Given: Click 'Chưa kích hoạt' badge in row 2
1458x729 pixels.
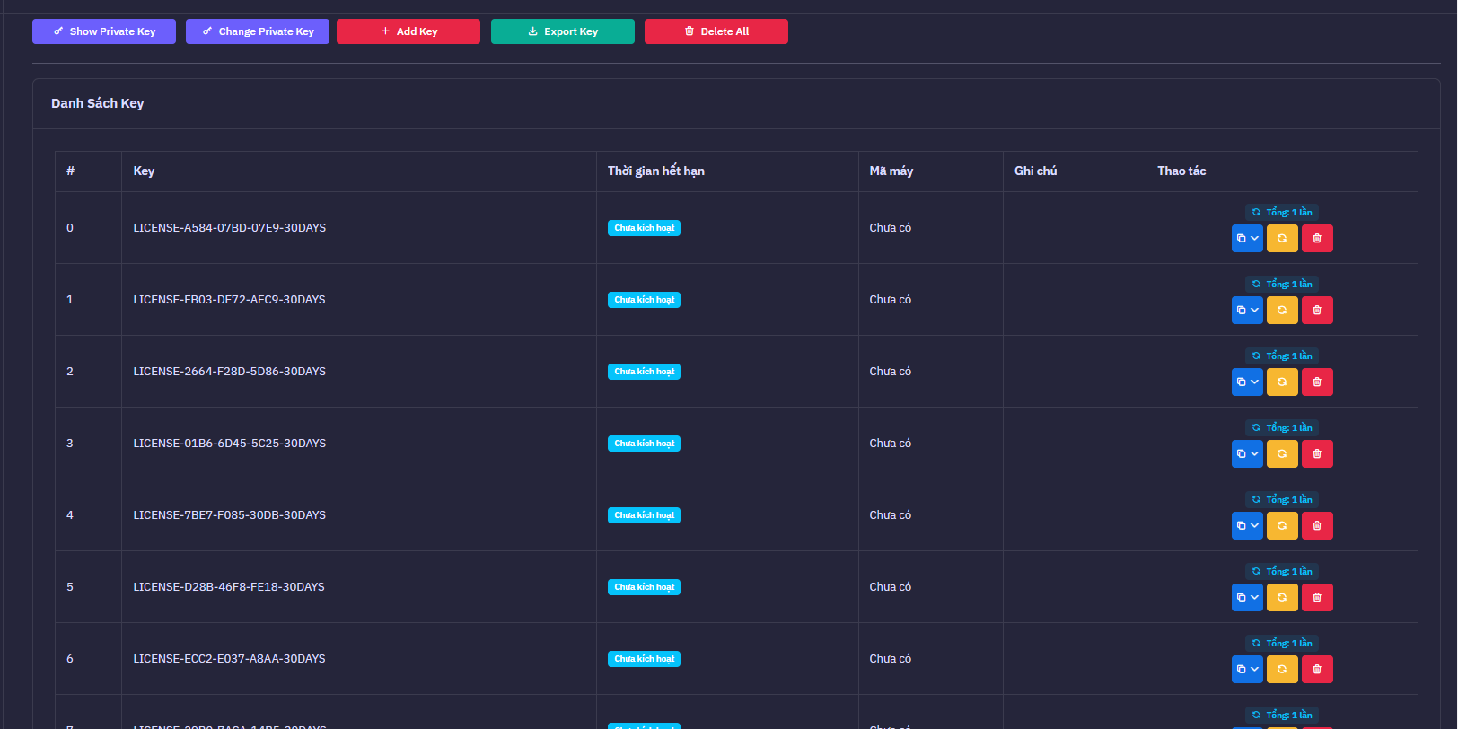Looking at the screenshot, I should [644, 372].
